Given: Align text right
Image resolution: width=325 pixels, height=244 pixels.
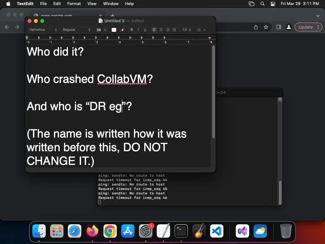Looking at the screenshot, I should pyautogui.click(x=168, y=30).
